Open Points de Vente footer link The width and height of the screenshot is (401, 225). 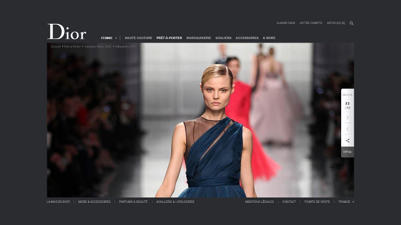(x=317, y=202)
